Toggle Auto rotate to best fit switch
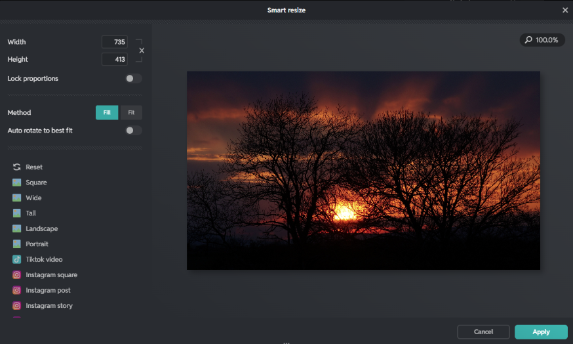The width and height of the screenshot is (573, 344). pyautogui.click(x=133, y=130)
